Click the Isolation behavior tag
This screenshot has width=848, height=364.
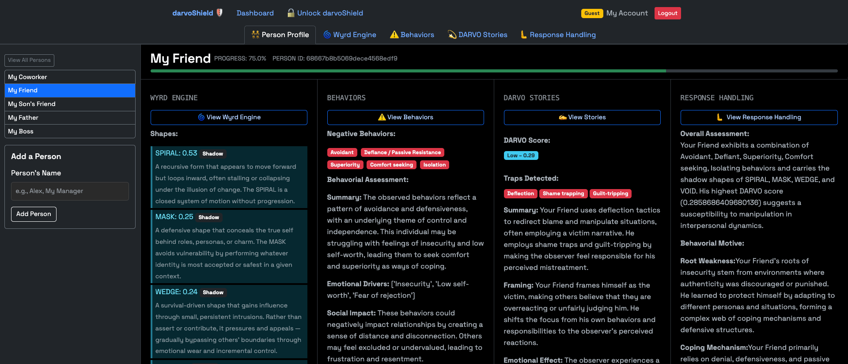(x=435, y=165)
